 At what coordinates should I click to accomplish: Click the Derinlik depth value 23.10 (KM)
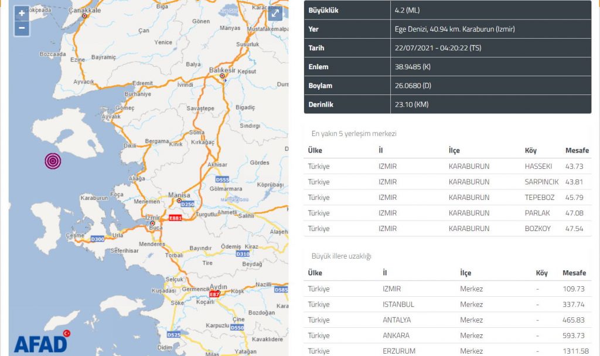(x=412, y=104)
